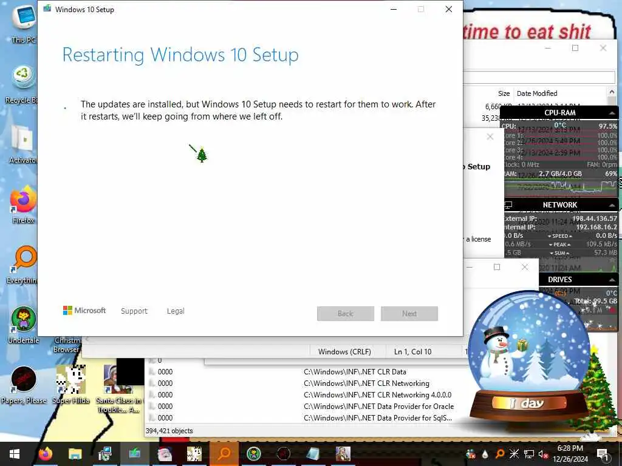This screenshot has width=622, height=466.
Task: Open the Notepad taskbar icon
Action: point(313,454)
